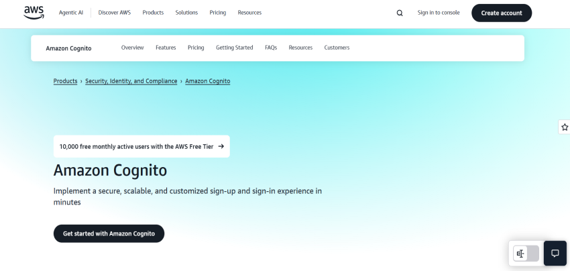Click the sign-up and sign-in description text
Viewport: 570px width, 271px height.
pyautogui.click(x=188, y=197)
